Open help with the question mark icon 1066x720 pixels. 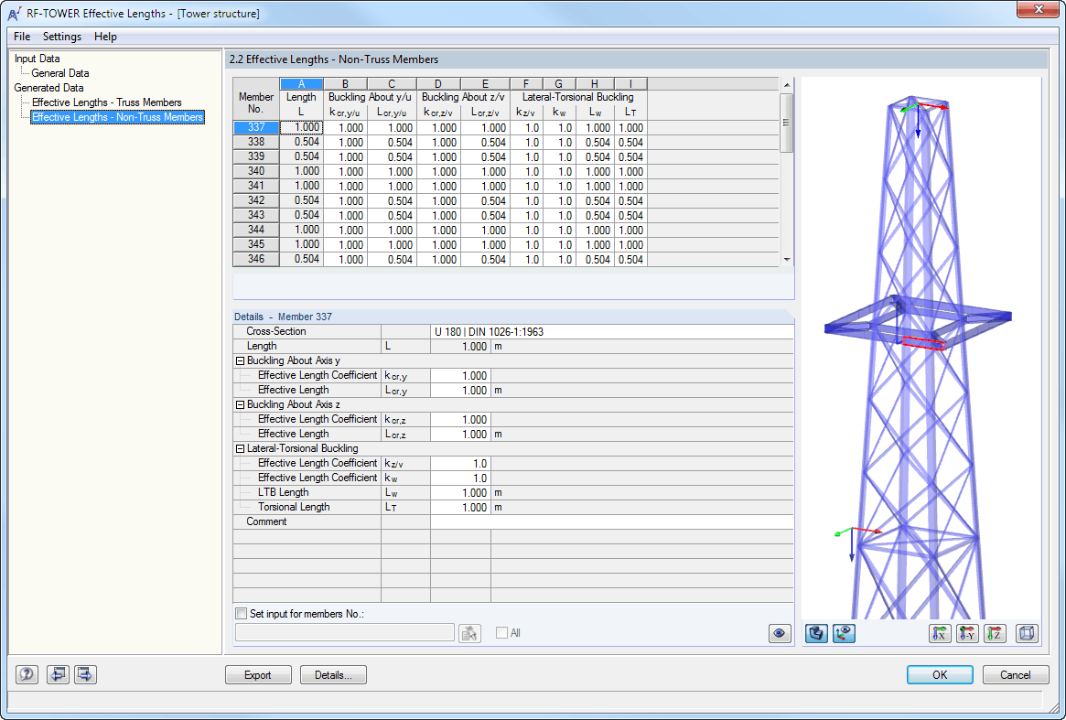tap(27, 675)
